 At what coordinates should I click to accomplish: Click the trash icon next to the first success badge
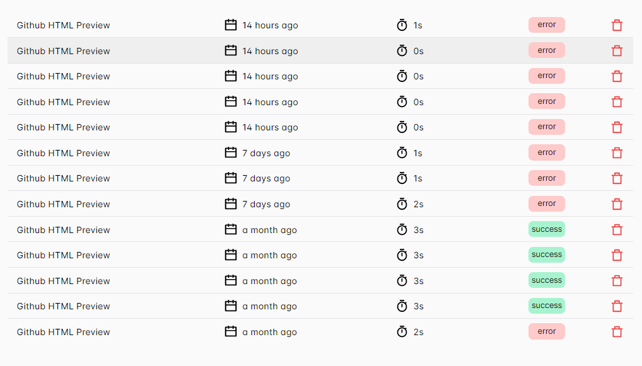point(617,229)
